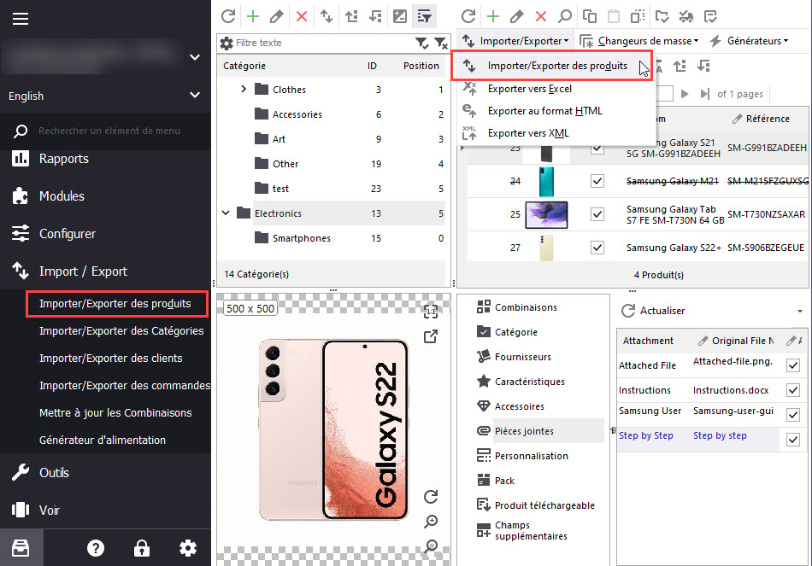Refresh the category tree panel
Viewport: 812px width, 566px height.
[x=228, y=16]
